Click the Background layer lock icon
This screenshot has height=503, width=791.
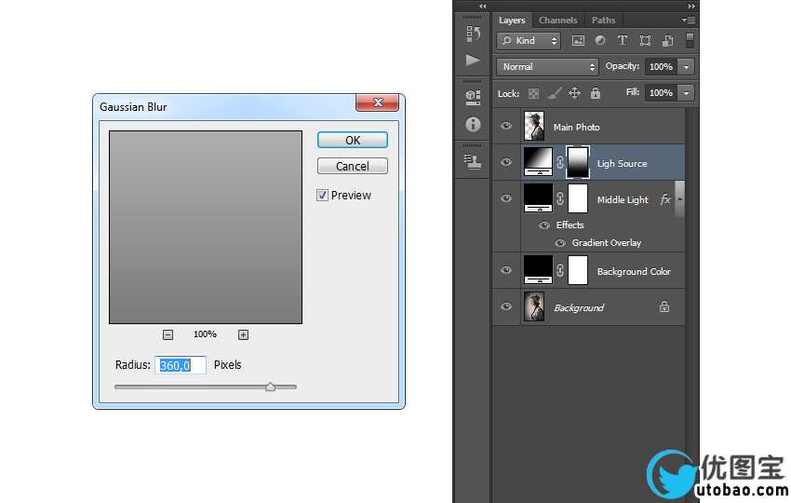(x=664, y=306)
